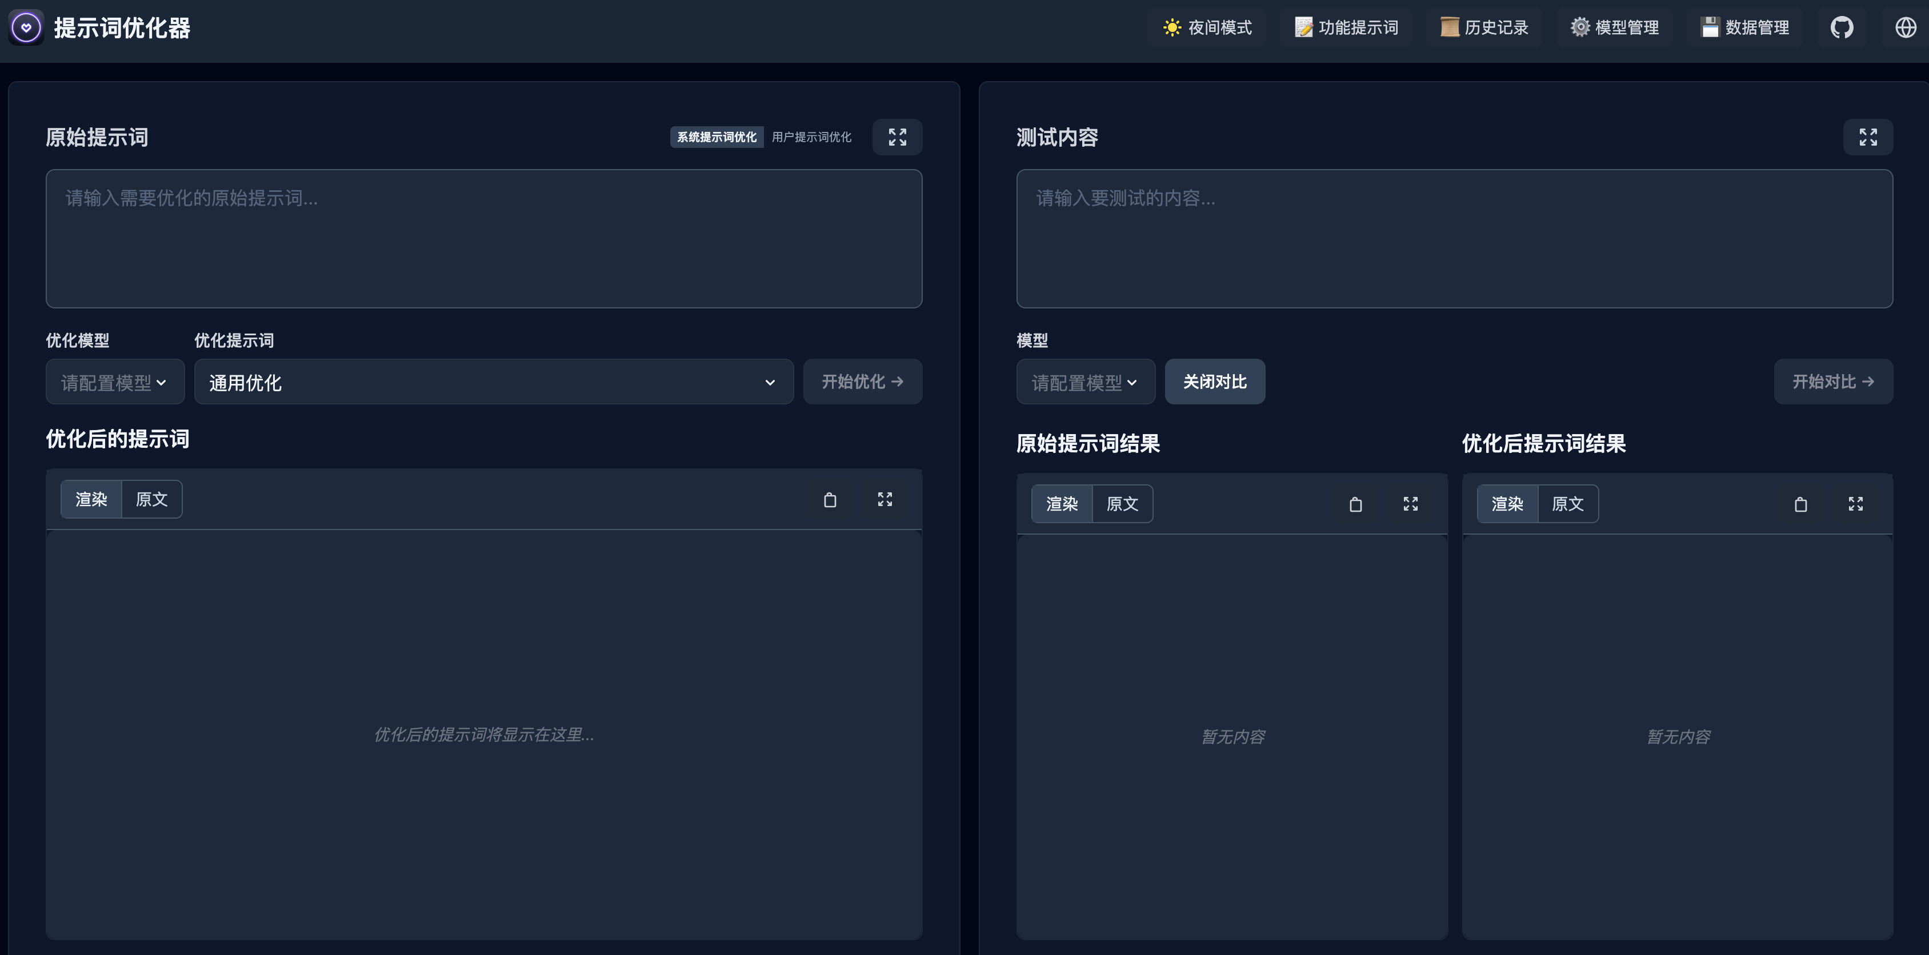Click the 开始对比 button

pos(1832,382)
